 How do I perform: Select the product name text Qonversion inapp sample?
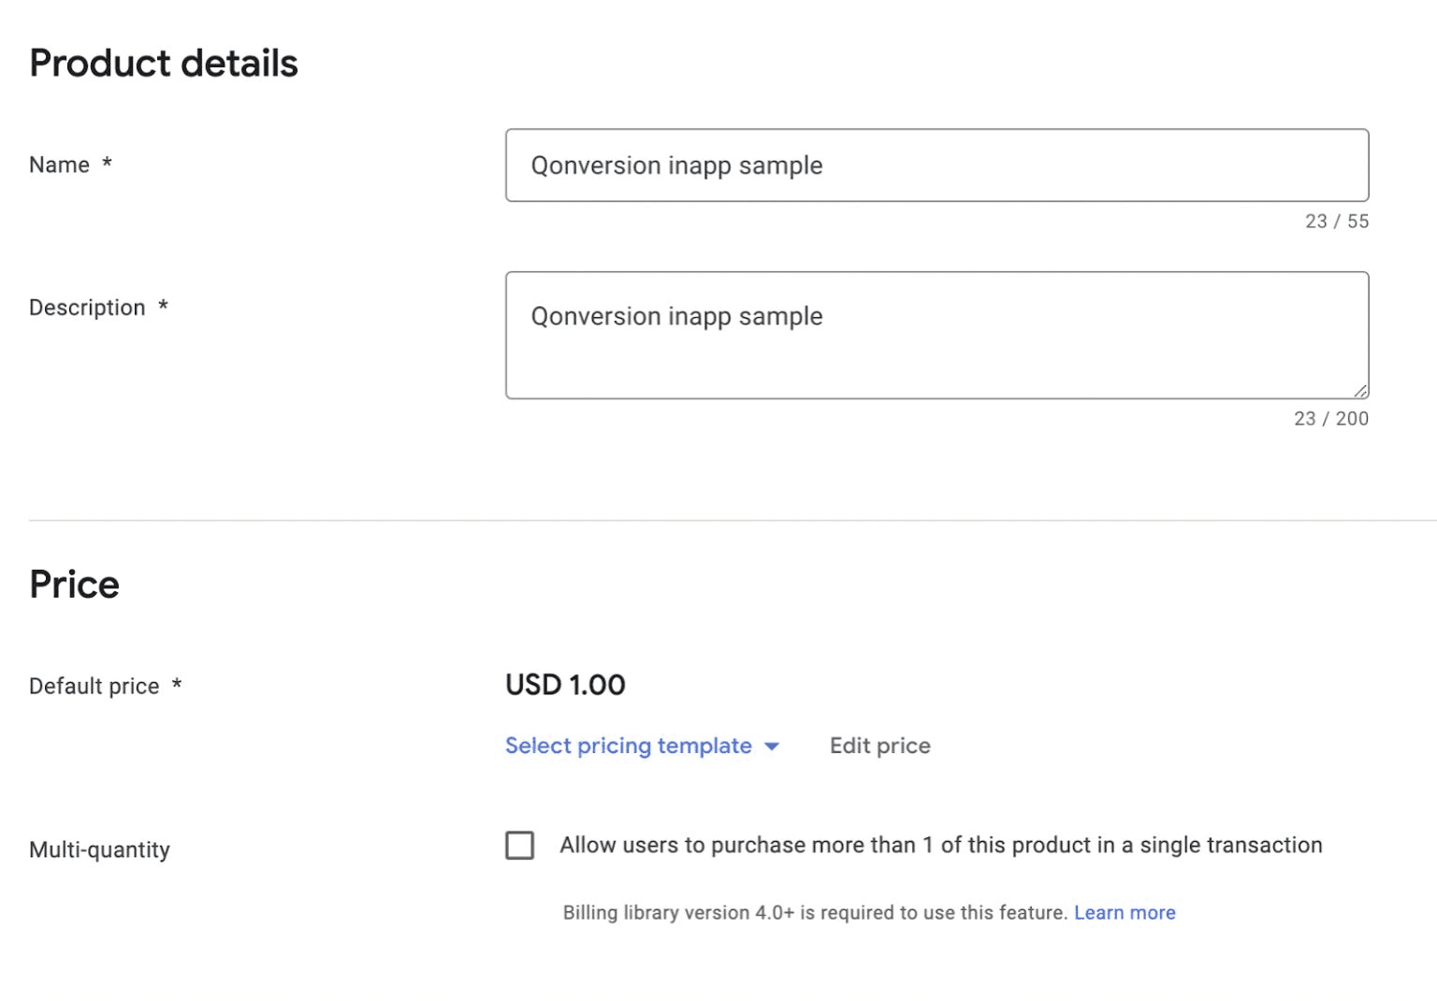point(676,166)
